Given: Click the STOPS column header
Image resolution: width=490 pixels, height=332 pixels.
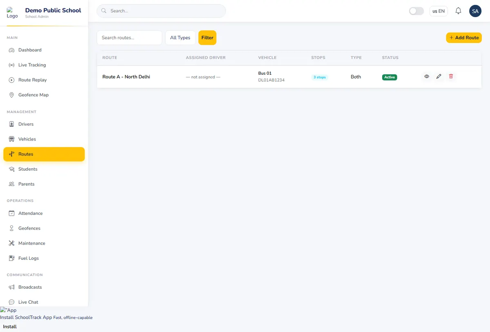Looking at the screenshot, I should point(318,58).
